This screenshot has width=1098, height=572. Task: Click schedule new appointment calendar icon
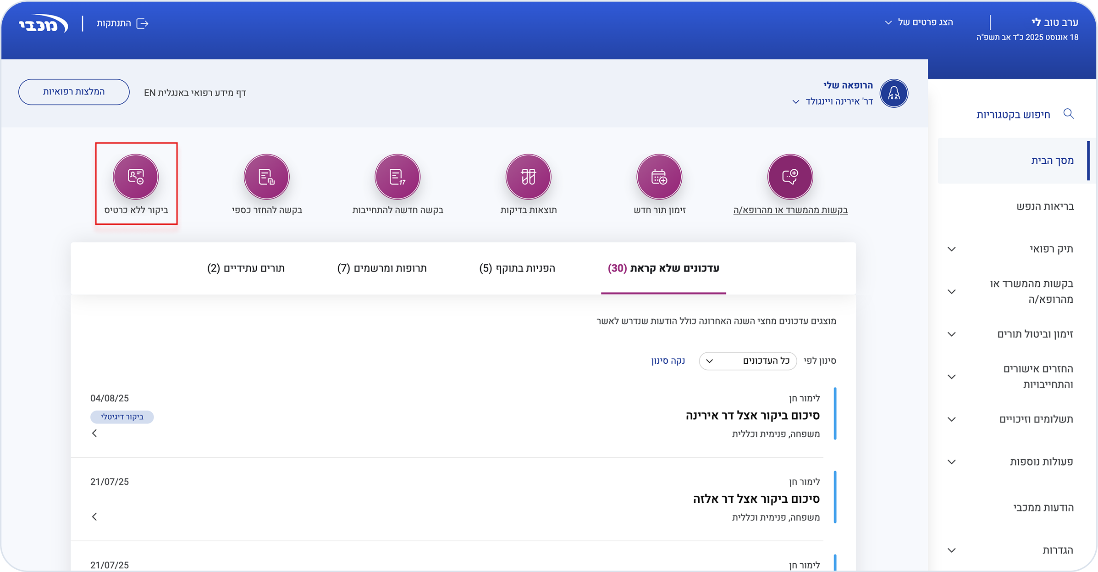click(659, 177)
